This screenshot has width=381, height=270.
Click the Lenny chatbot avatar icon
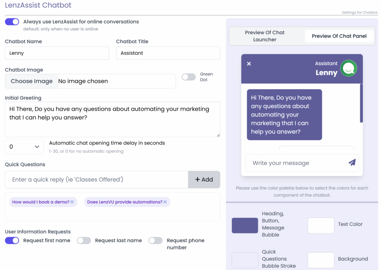point(348,68)
